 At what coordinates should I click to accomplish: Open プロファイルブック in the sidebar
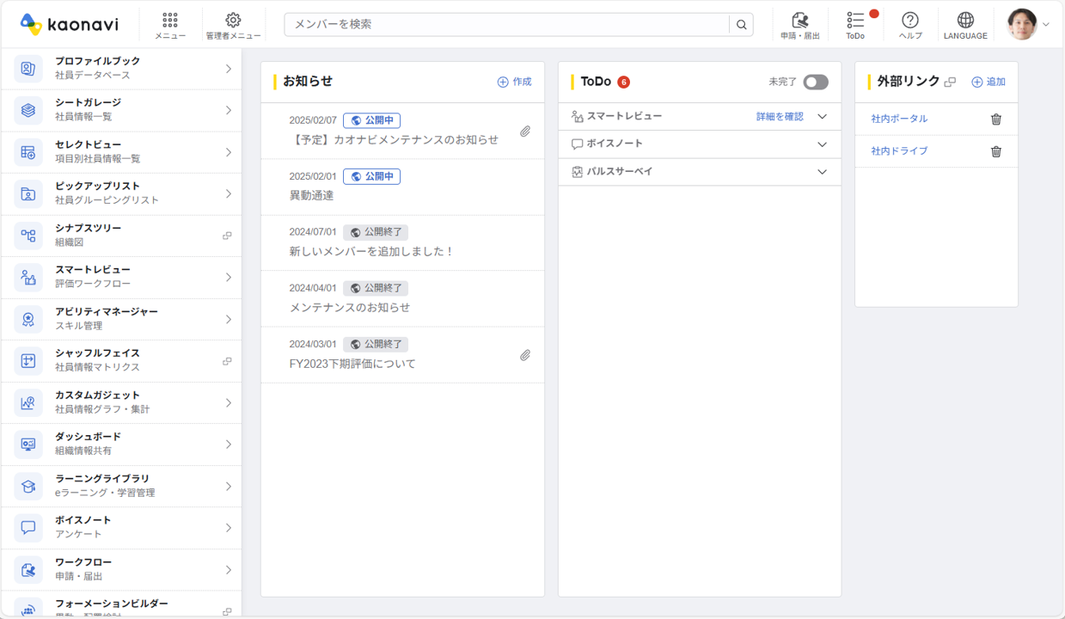point(120,69)
